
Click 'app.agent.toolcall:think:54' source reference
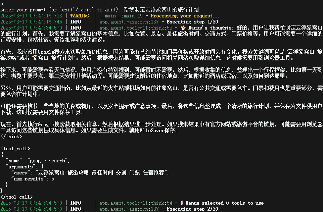click(136, 203)
